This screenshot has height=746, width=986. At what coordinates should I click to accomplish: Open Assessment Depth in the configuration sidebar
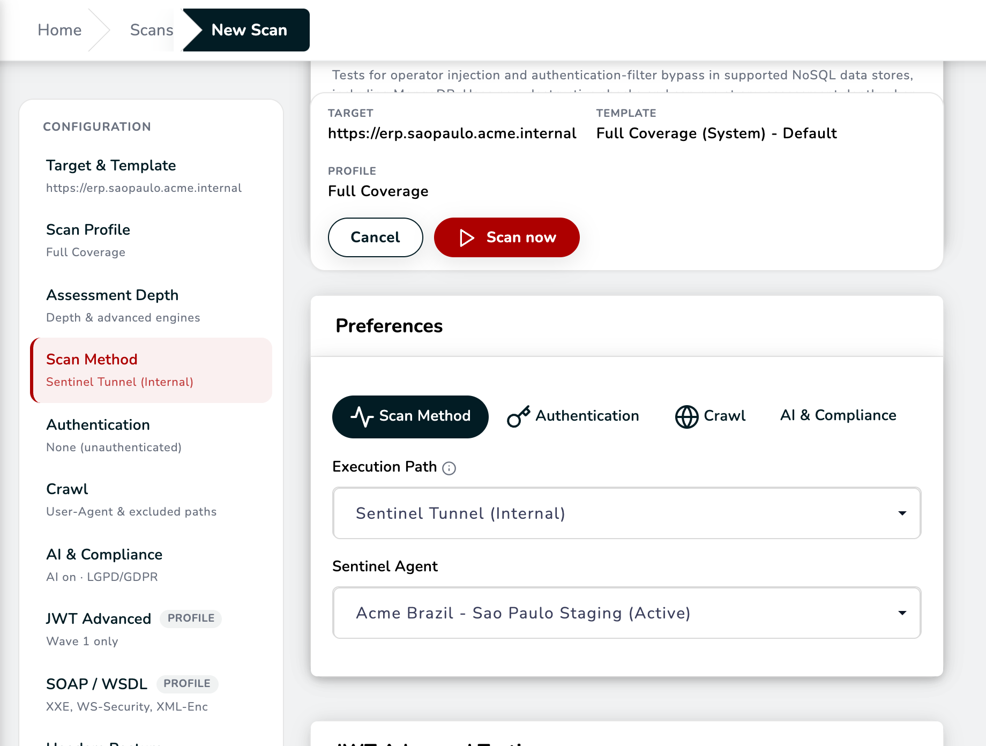(151, 306)
